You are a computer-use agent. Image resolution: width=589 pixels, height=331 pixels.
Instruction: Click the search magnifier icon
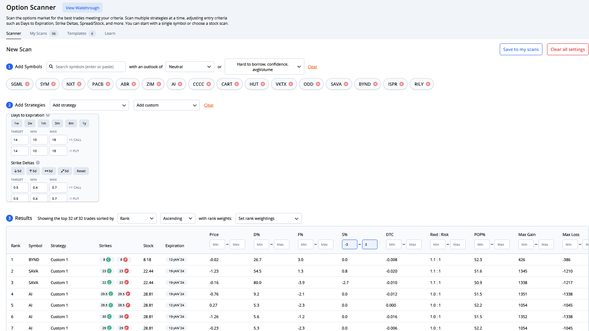pos(51,67)
